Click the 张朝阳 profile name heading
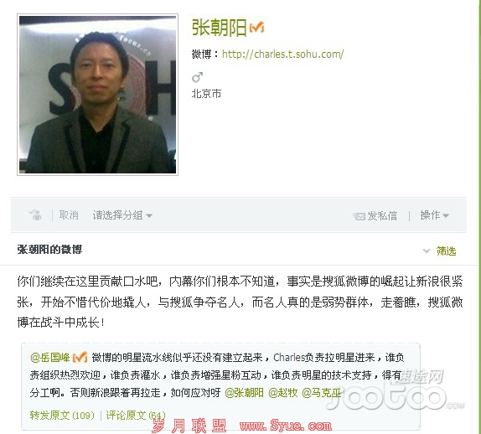This screenshot has height=434, width=481. coord(220,28)
